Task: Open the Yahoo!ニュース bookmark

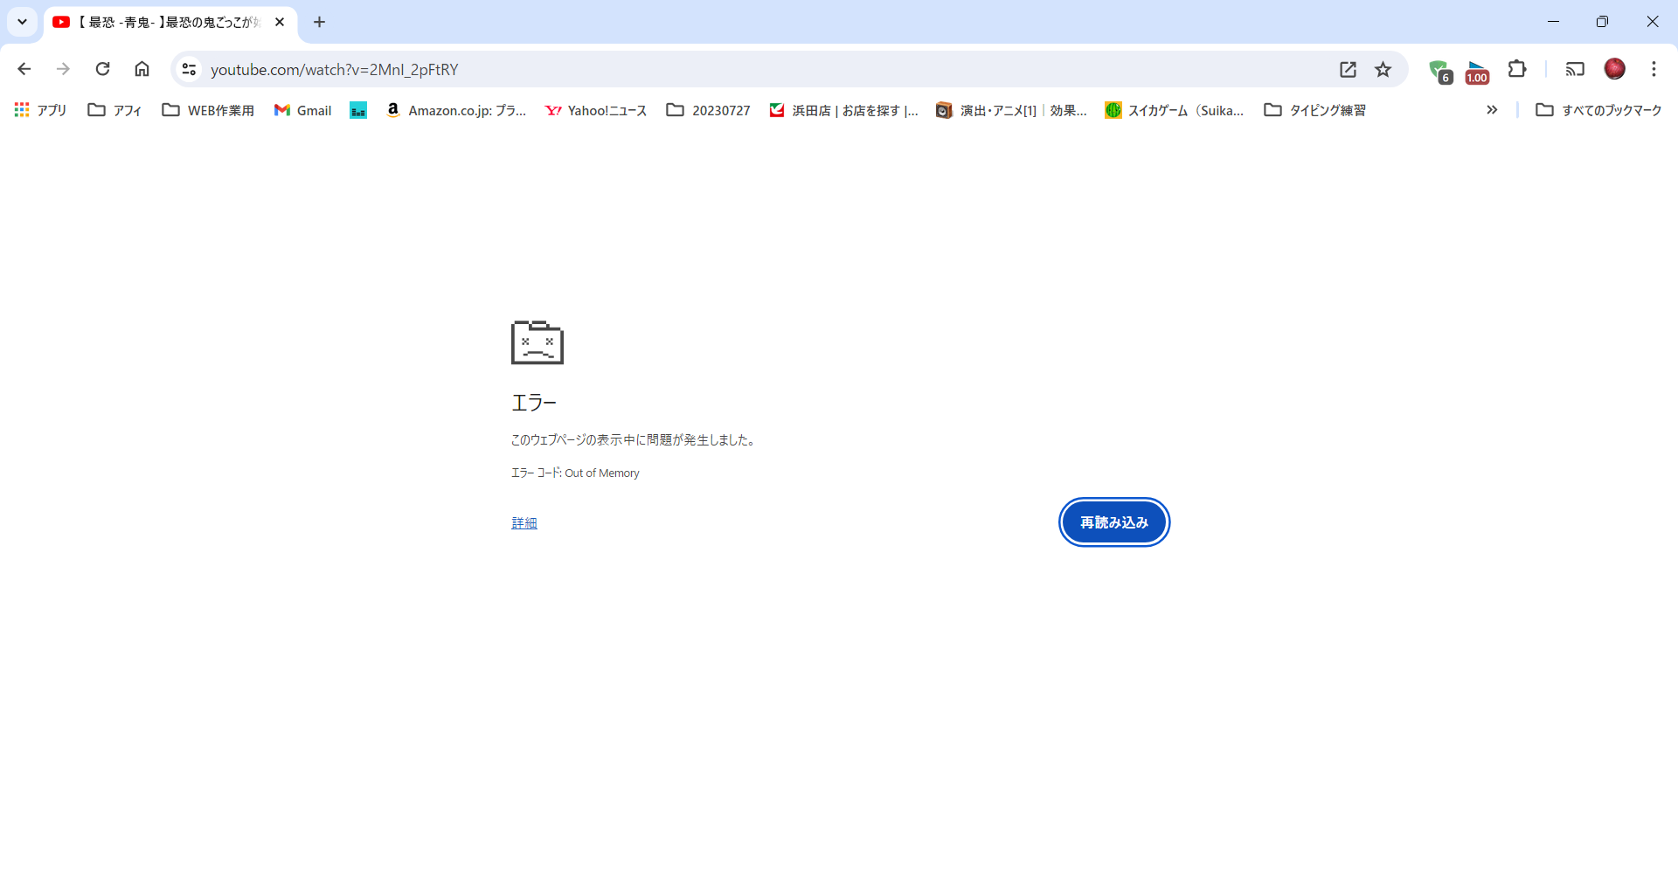Action: [595, 110]
